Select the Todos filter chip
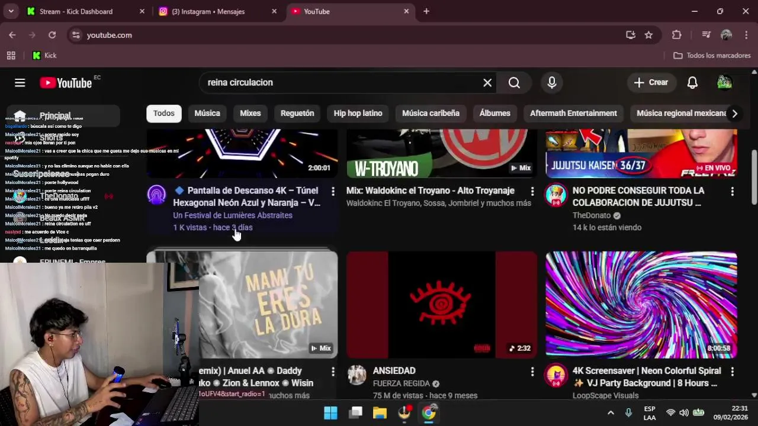 [164, 114]
